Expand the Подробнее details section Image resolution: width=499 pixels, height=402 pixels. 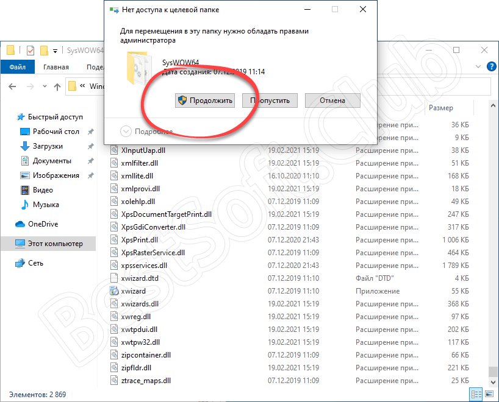click(x=127, y=131)
